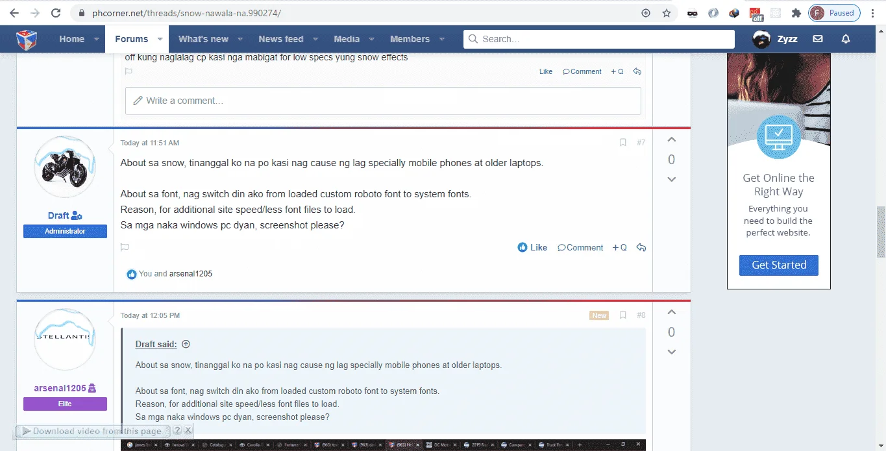Viewport: 886px width, 451px height.
Task: Comment on the top post about snow effects
Action: [582, 71]
